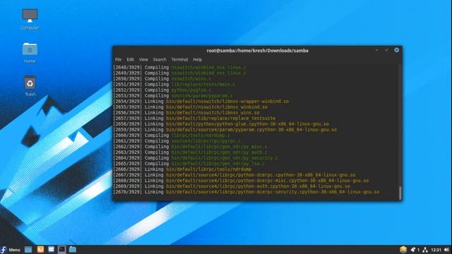The width and height of the screenshot is (452, 254).
Task: Click the python-glue.cpython linking line
Action: (221, 124)
